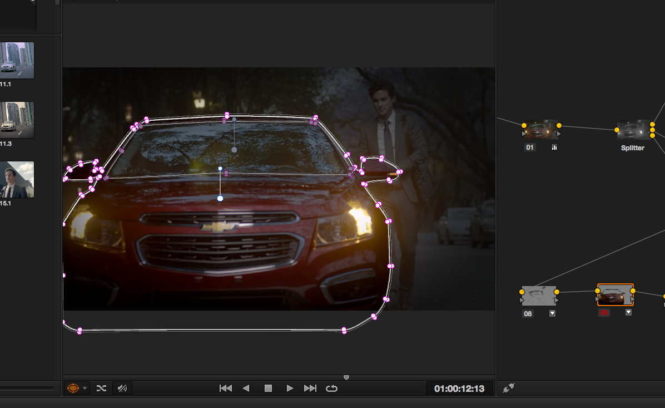Click node 08 key output triangle
The height and width of the screenshot is (408, 665).
point(557,300)
